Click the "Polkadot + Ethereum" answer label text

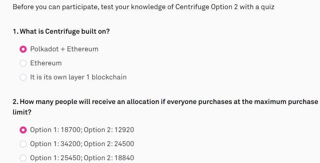tap(64, 49)
